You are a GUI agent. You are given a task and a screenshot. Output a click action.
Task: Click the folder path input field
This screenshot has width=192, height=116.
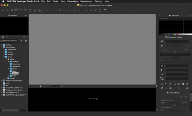[x=9, y=41]
